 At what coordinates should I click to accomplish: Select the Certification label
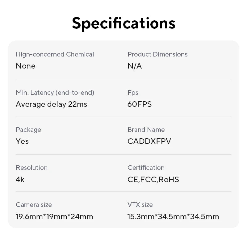(146, 168)
